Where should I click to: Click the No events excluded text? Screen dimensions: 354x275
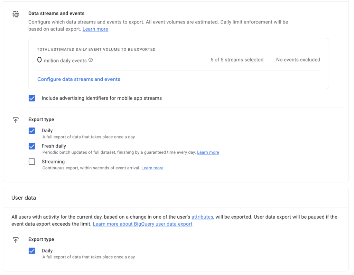pyautogui.click(x=298, y=60)
